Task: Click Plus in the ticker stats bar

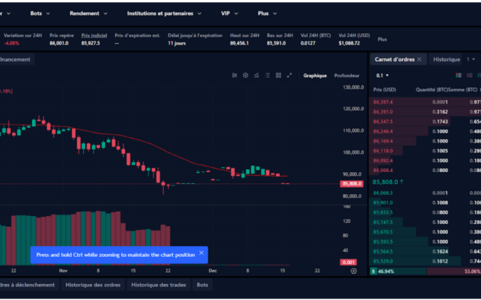Action: pos(382,39)
